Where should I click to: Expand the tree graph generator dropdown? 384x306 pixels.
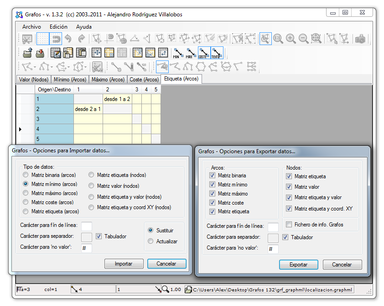click(x=52, y=67)
